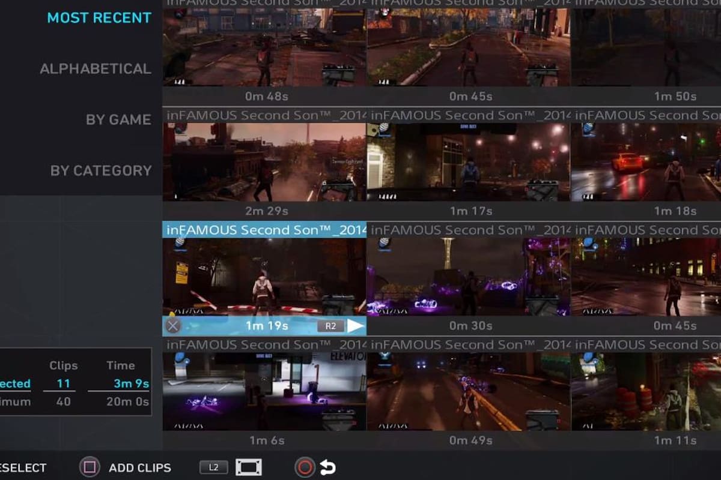Choose the 0m 49s clip thumbnail
The image size is (721, 480).
pyautogui.click(x=469, y=391)
